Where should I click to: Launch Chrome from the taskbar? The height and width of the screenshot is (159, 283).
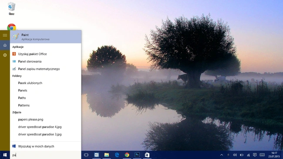(x=127, y=155)
